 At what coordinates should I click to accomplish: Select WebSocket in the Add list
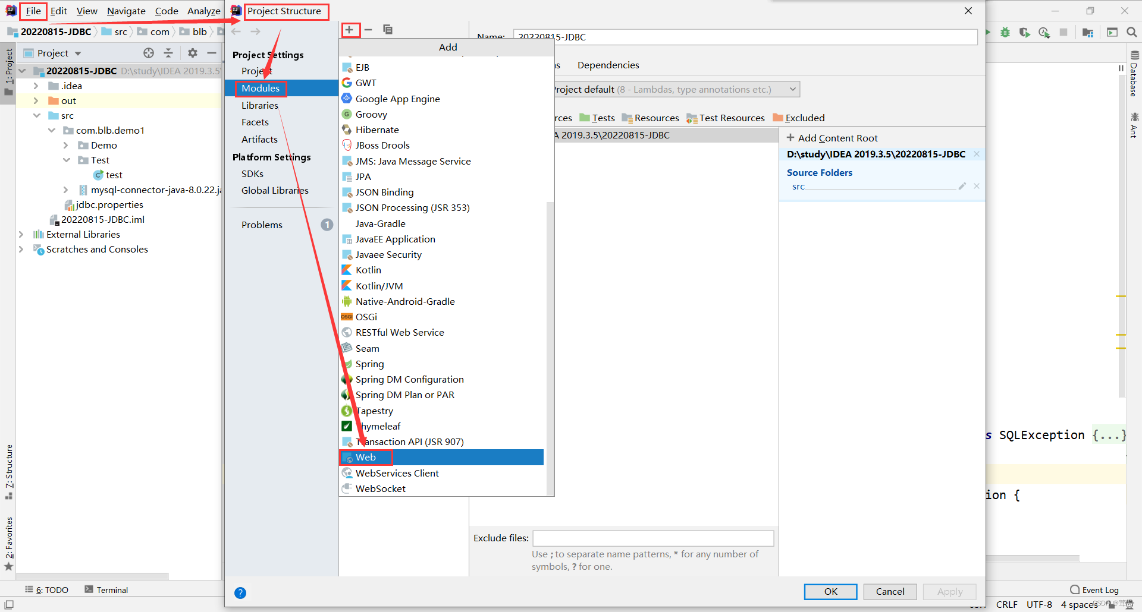click(441, 488)
